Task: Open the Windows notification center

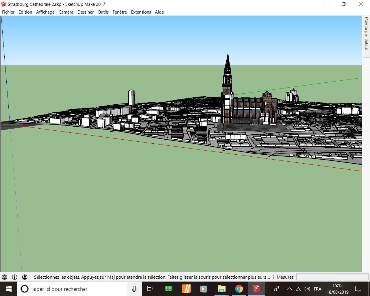Action: (x=358, y=289)
